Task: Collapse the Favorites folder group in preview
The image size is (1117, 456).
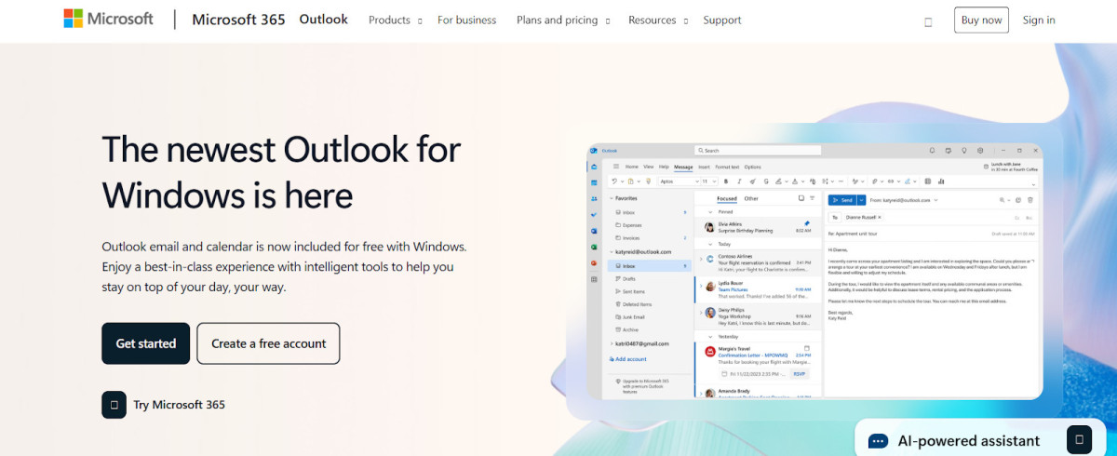Action: (x=612, y=198)
